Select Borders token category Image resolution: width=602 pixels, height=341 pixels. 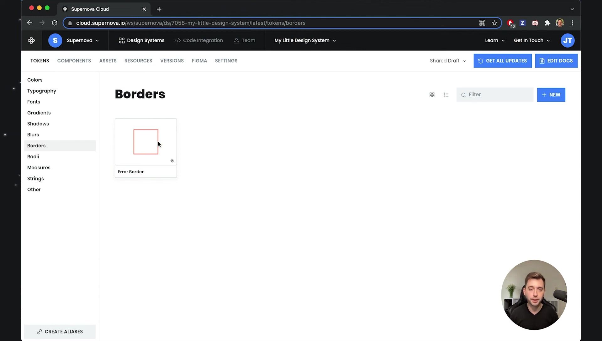pyautogui.click(x=60, y=145)
